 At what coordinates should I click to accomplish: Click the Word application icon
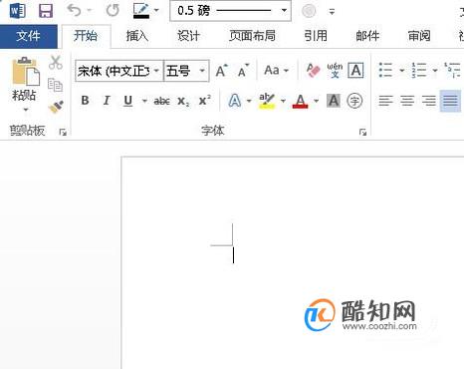(x=17, y=11)
